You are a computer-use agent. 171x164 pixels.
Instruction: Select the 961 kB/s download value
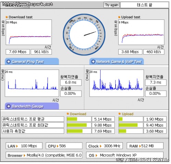(41, 52)
